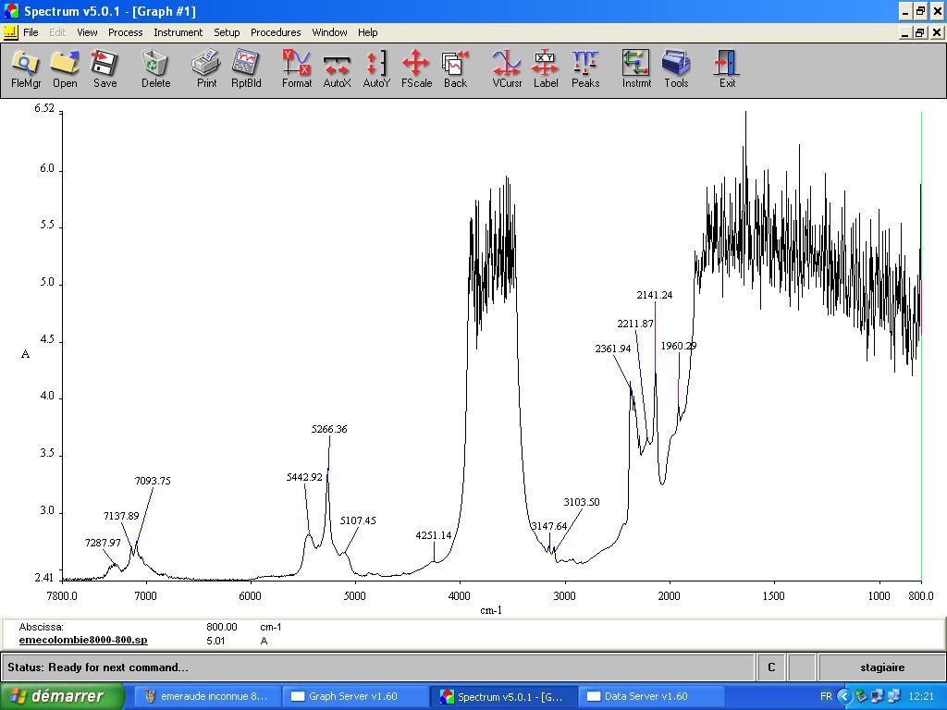This screenshot has height=710, width=947.
Task: Click the Save toolbar icon
Action: pos(105,69)
